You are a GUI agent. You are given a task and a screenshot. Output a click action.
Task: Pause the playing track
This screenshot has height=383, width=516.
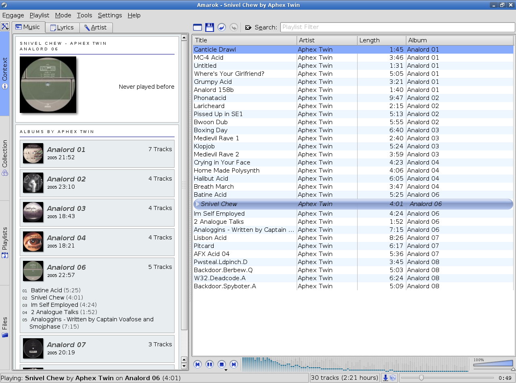click(210, 364)
